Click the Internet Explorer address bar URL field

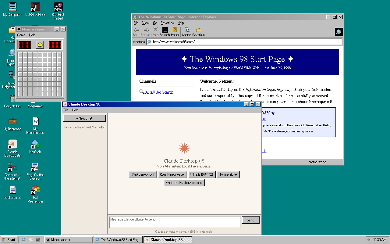pyautogui.click(x=244, y=42)
